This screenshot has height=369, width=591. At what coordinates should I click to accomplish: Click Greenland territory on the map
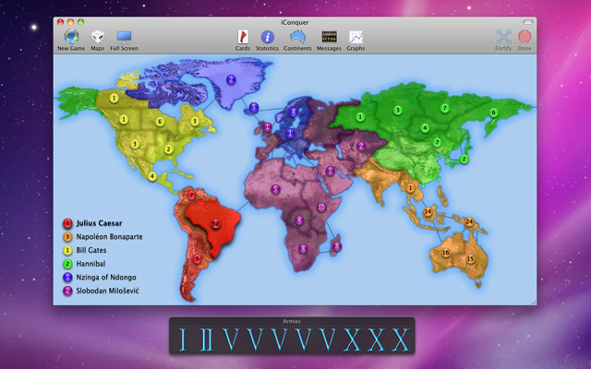231,79
